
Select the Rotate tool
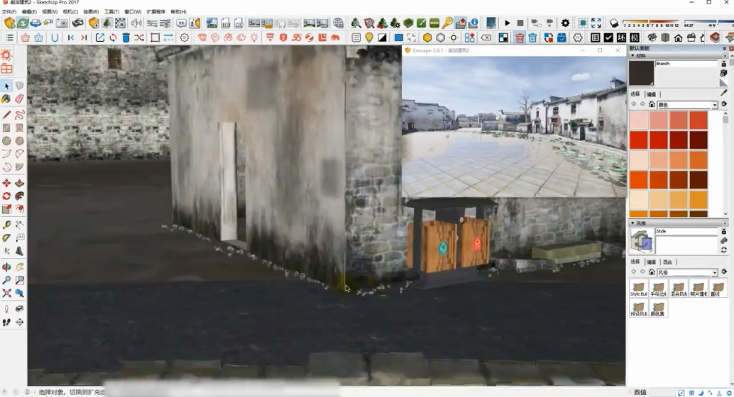6,196
